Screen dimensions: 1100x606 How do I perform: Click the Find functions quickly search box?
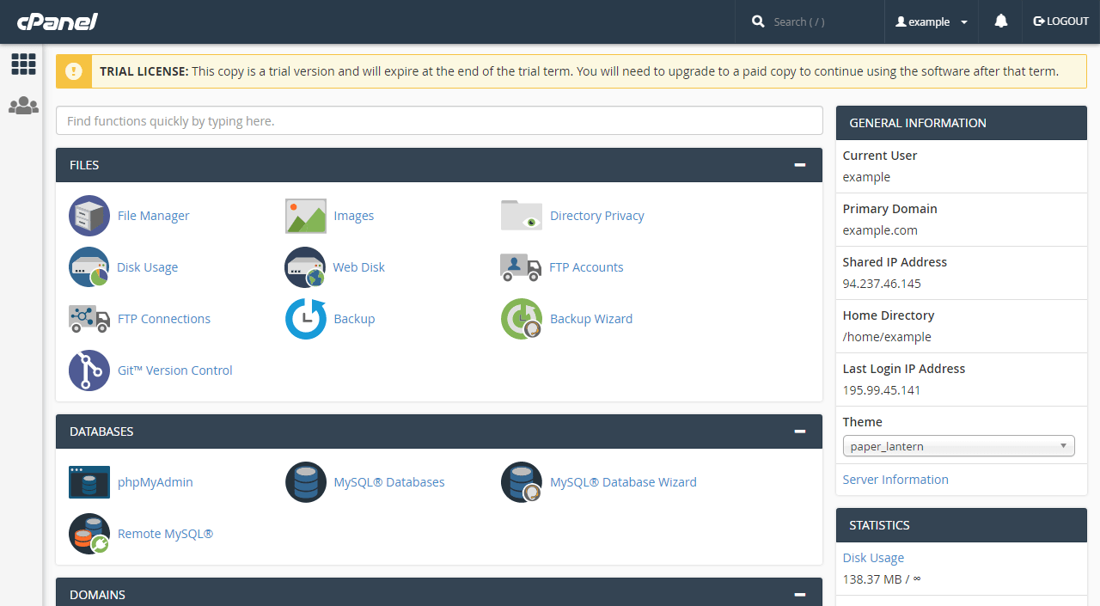[439, 121]
